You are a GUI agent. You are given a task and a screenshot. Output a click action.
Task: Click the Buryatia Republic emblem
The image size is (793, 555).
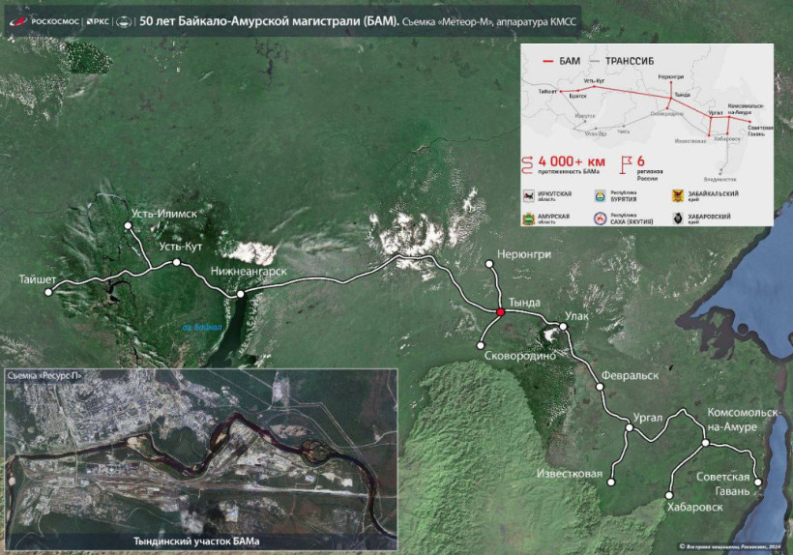click(601, 194)
